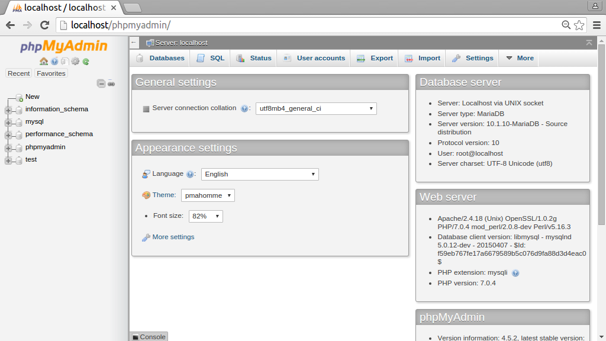Click the chain link icon above the database tree

point(111,83)
